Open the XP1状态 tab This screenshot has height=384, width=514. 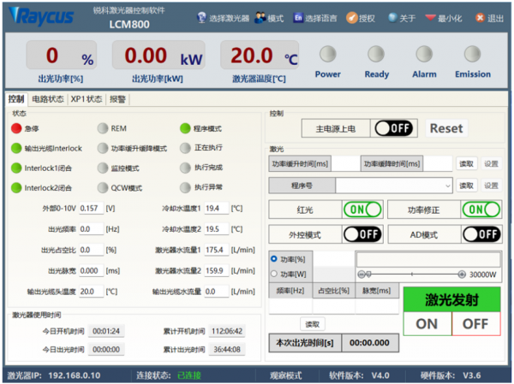87,99
